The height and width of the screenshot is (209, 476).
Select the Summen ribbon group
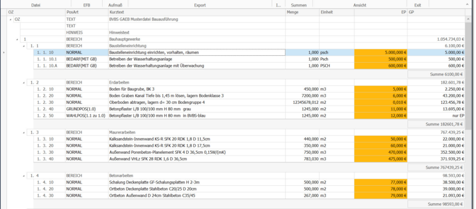pos(299,5)
